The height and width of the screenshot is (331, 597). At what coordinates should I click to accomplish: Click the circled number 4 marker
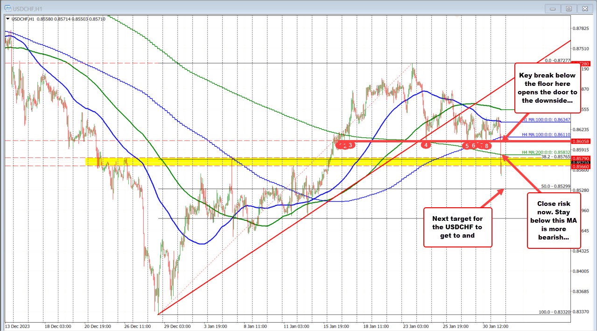tap(426, 145)
